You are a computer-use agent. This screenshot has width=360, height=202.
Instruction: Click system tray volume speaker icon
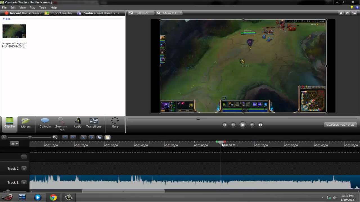pyautogui.click(x=334, y=198)
